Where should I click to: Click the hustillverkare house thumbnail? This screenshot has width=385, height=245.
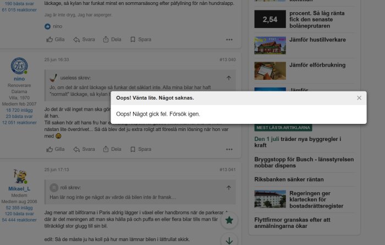[x=270, y=46]
